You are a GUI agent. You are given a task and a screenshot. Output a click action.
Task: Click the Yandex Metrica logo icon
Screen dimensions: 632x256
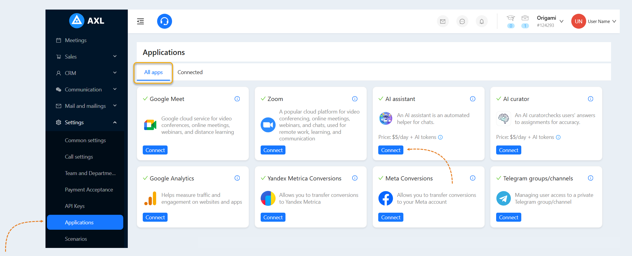point(268,198)
